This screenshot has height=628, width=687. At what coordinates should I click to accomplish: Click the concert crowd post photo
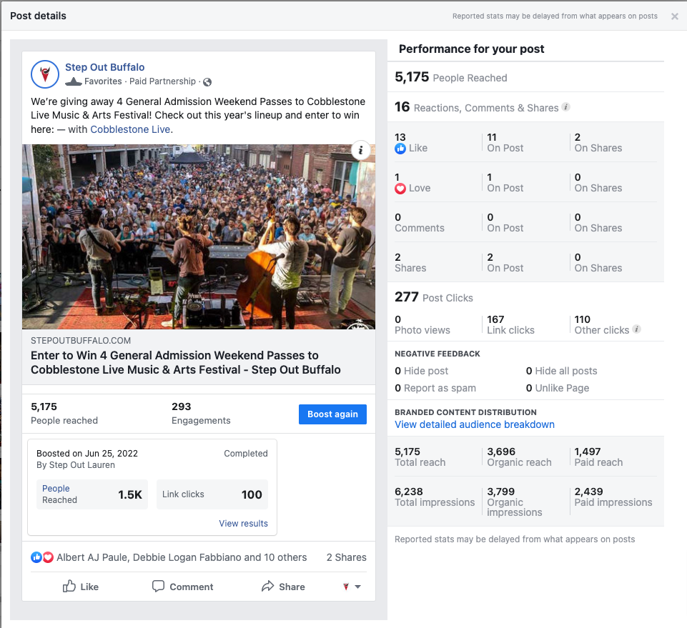[x=199, y=237]
